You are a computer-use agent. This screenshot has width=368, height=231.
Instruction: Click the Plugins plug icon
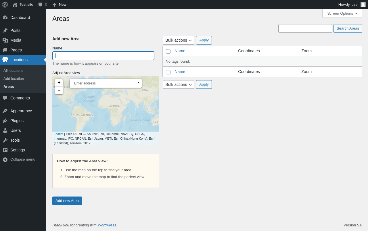click(x=5, y=121)
